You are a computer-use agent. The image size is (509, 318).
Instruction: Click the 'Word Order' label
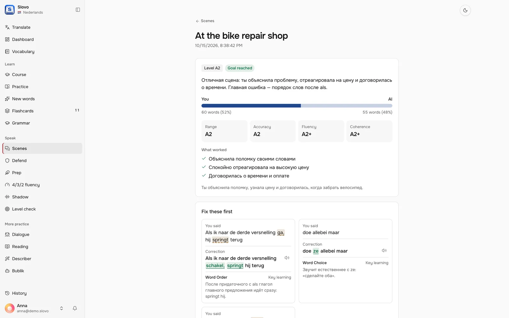(x=216, y=277)
